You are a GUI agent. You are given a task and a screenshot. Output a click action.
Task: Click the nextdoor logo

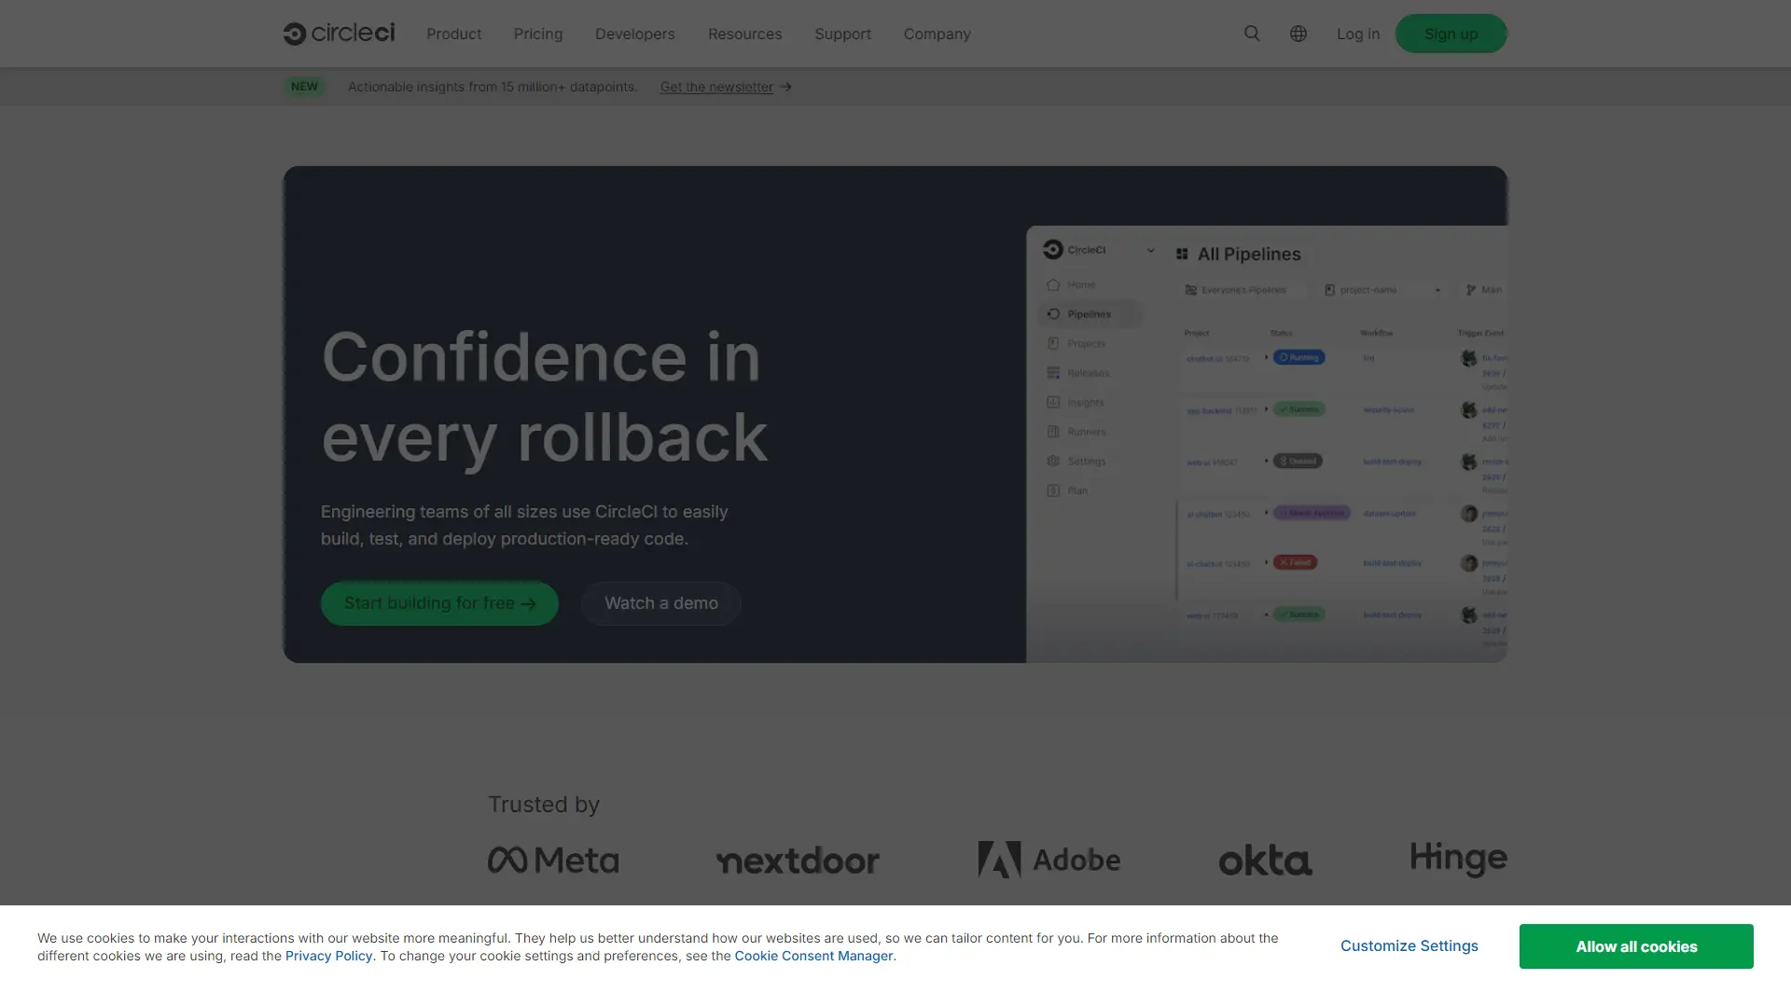[x=798, y=860]
